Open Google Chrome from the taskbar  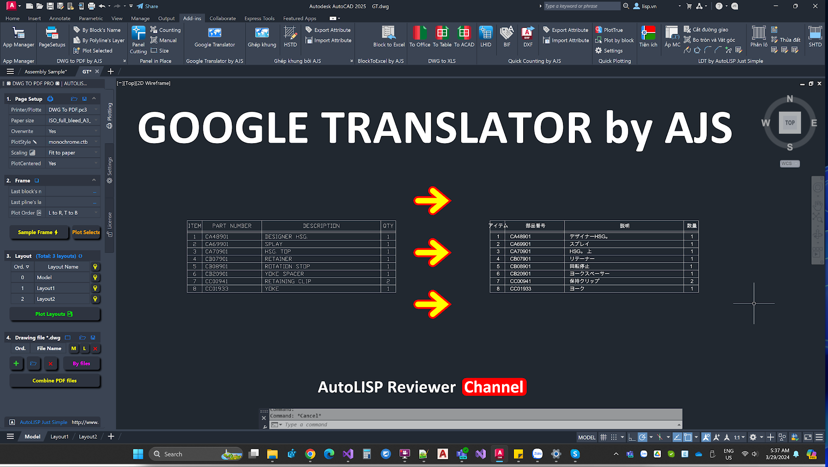310,454
